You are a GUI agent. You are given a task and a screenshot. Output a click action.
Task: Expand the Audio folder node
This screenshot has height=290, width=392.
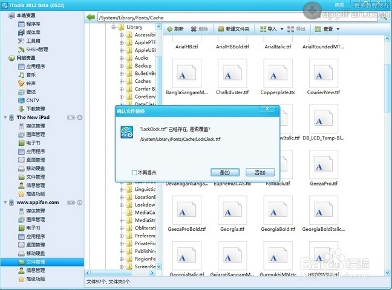coord(122,58)
